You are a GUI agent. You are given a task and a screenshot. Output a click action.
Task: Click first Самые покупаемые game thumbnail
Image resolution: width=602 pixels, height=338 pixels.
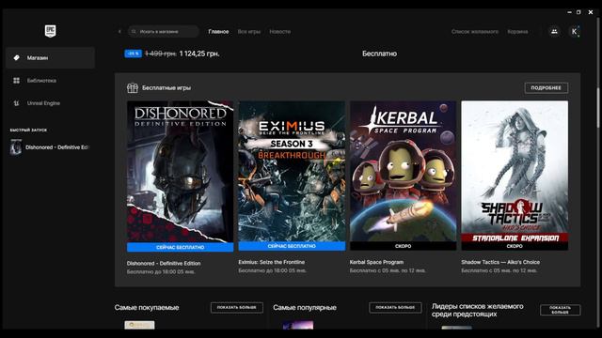pos(139,325)
